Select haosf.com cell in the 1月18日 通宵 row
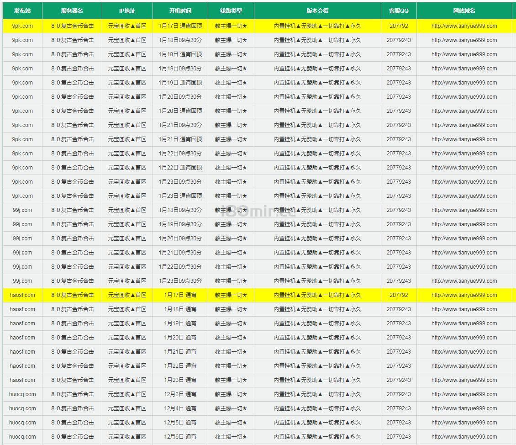Image resolution: width=516 pixels, height=445 pixels. click(22, 309)
